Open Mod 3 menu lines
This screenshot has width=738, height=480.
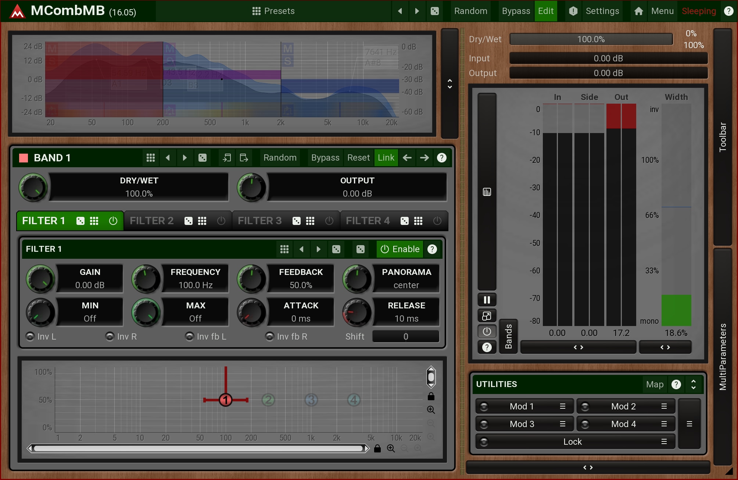click(x=563, y=424)
